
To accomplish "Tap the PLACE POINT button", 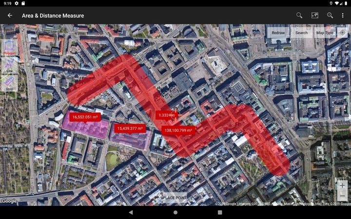I will (175, 198).
